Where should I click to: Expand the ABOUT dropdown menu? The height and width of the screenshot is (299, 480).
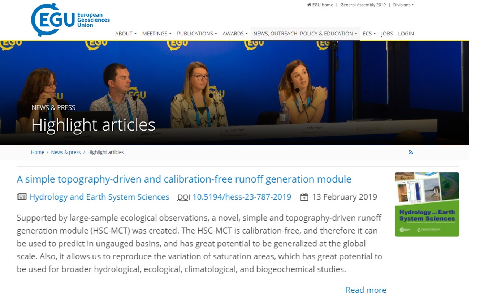pos(126,34)
